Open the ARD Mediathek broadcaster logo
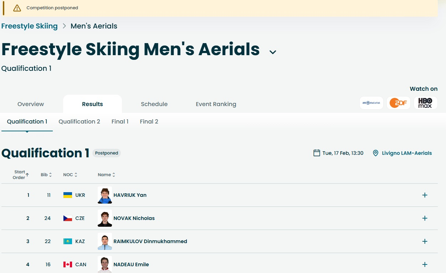Image resolution: width=446 pixels, height=273 pixels. (x=371, y=103)
